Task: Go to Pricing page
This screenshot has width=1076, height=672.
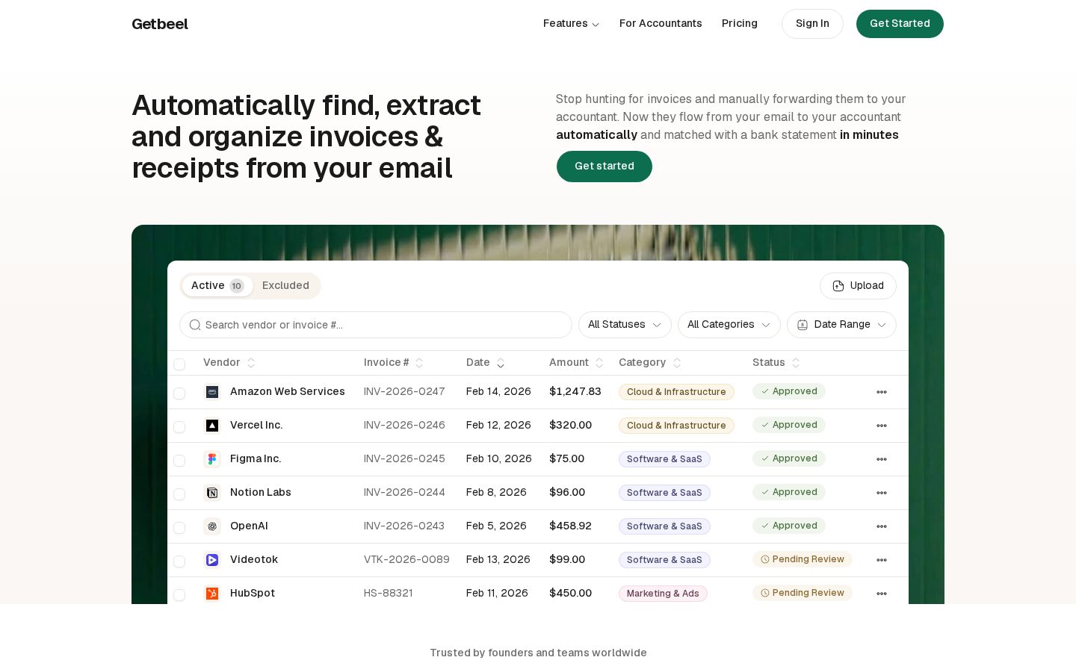Action: [740, 24]
